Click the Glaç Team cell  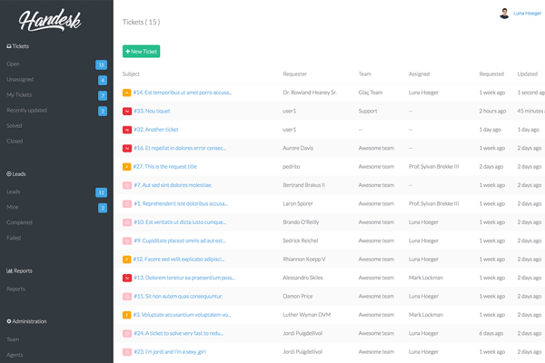click(x=371, y=93)
